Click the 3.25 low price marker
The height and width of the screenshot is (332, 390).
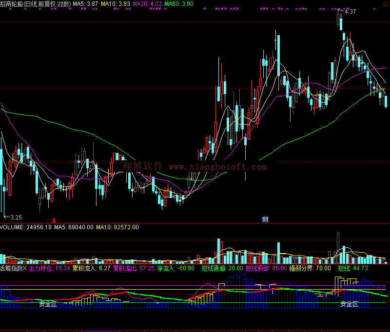(x=16, y=218)
